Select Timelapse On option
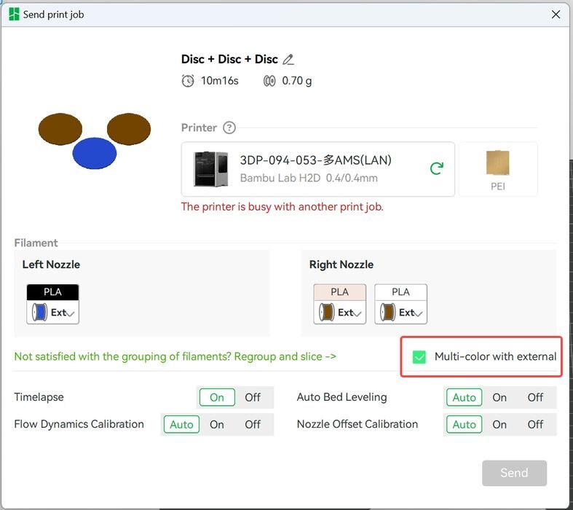573x510 pixels. pyautogui.click(x=217, y=397)
